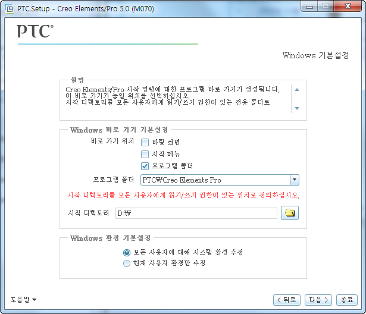Enable the 시작 메뉴 shortcut checkbox

pos(145,154)
